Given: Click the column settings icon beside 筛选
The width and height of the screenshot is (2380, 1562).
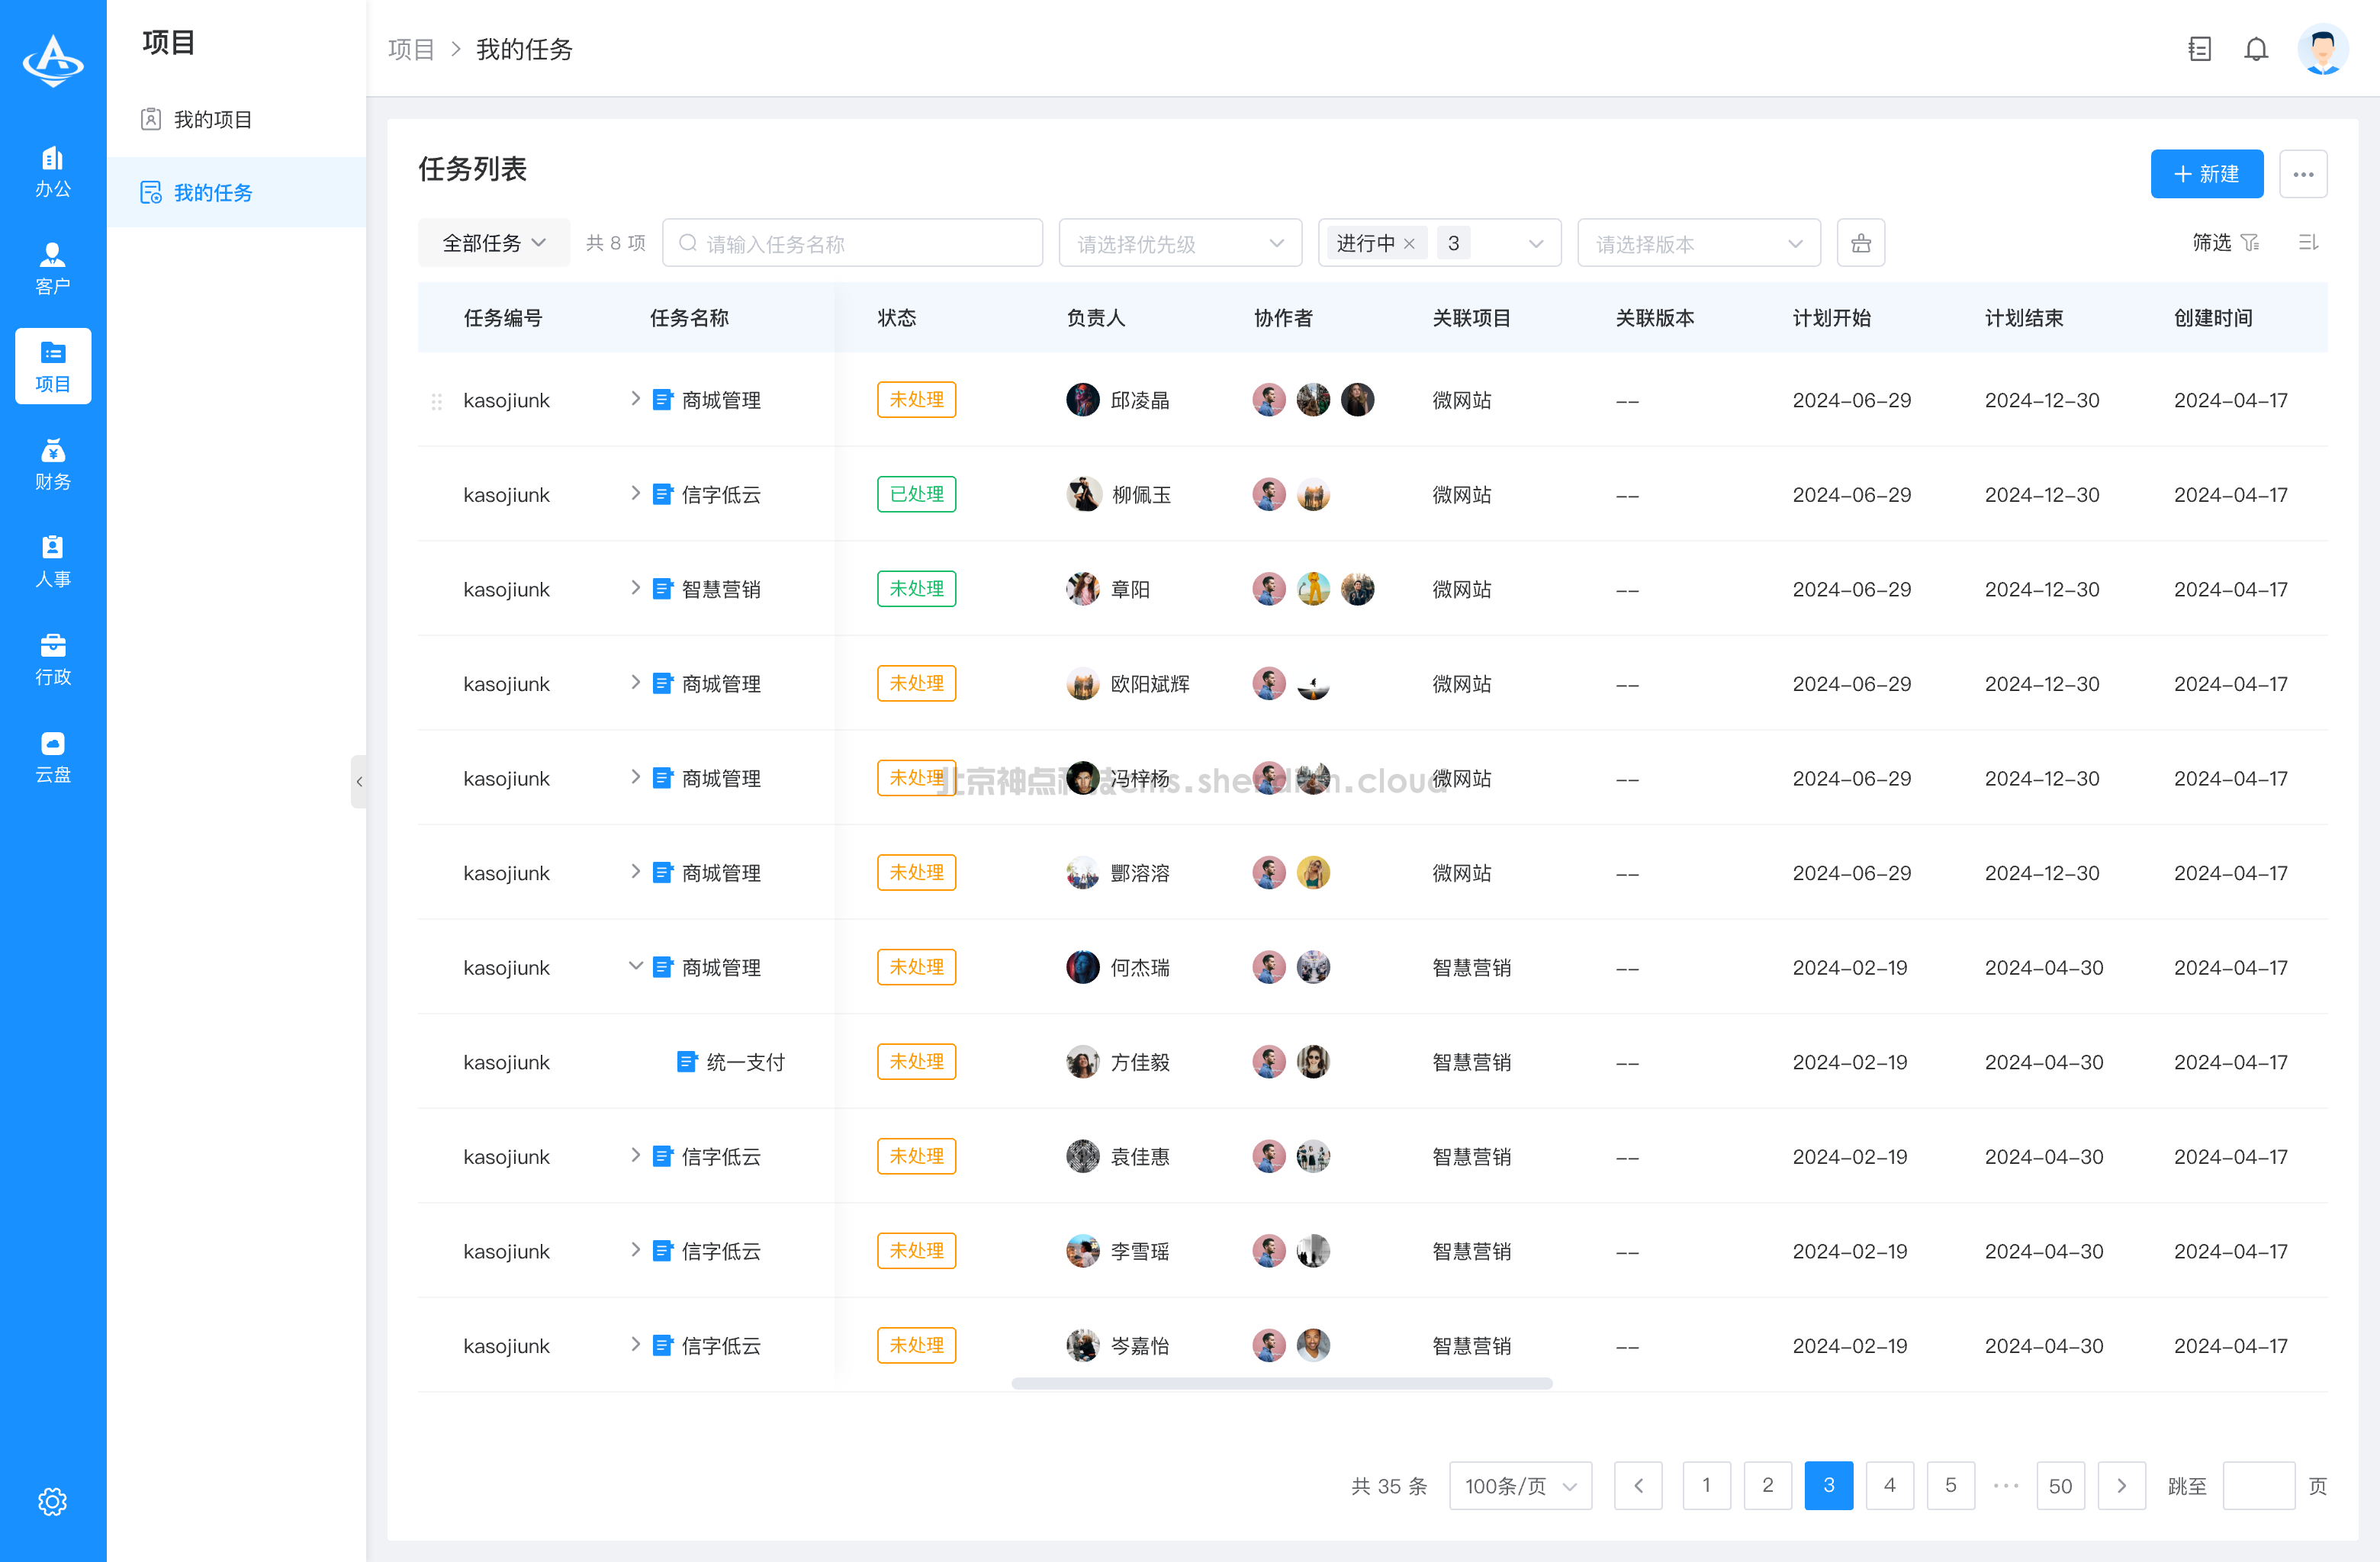Looking at the screenshot, I should pos(2308,243).
